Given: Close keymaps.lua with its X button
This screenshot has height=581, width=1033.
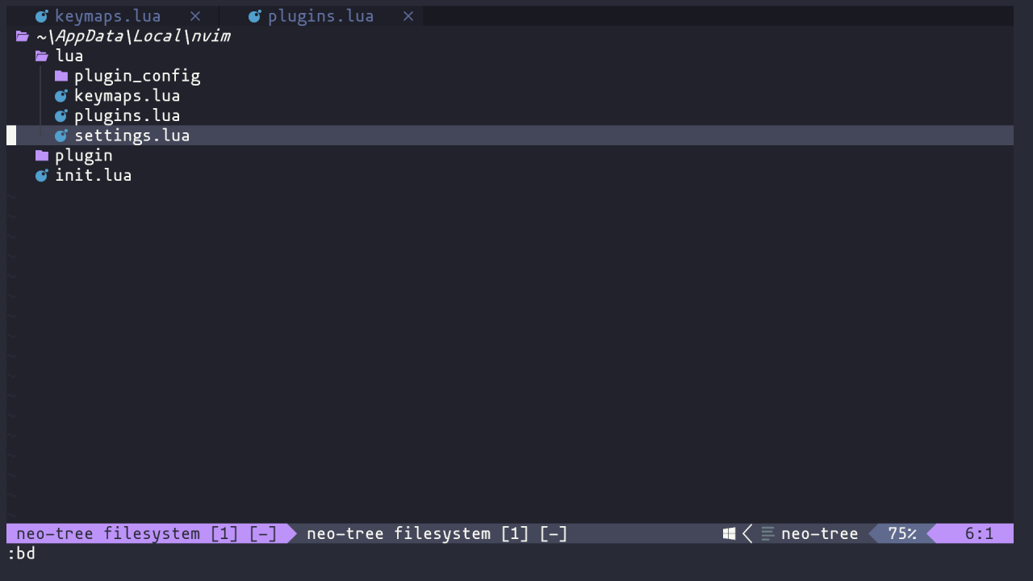Looking at the screenshot, I should coord(194,15).
